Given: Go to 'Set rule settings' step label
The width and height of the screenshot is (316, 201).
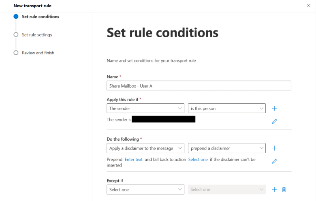Looking at the screenshot, I should tap(37, 35).
